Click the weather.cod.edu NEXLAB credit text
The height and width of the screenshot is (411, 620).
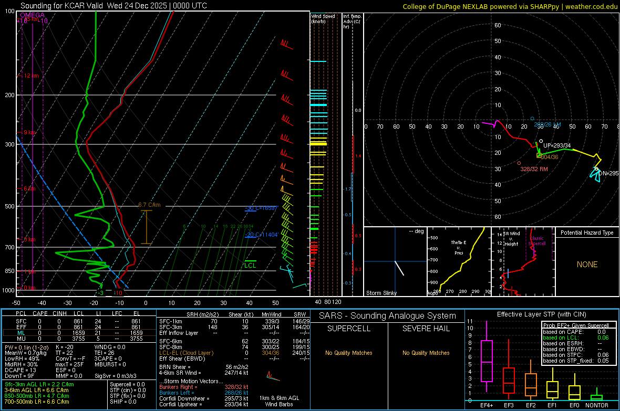[x=510, y=6]
